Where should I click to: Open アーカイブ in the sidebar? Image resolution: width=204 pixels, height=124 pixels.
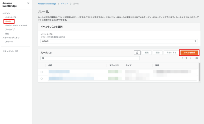(10, 29)
